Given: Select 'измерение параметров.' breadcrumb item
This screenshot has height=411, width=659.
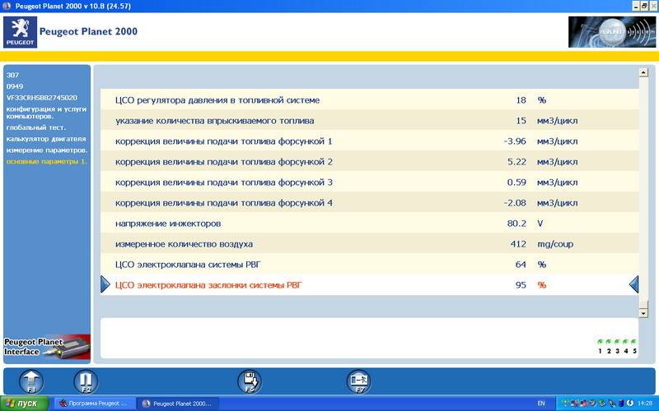Looking at the screenshot, I should pos(46,150).
